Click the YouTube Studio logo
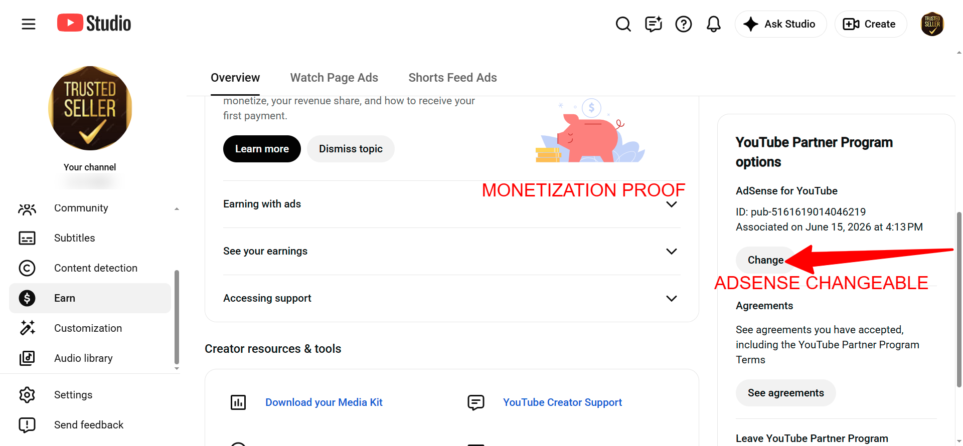Viewport: 963px width, 446px height. click(94, 23)
